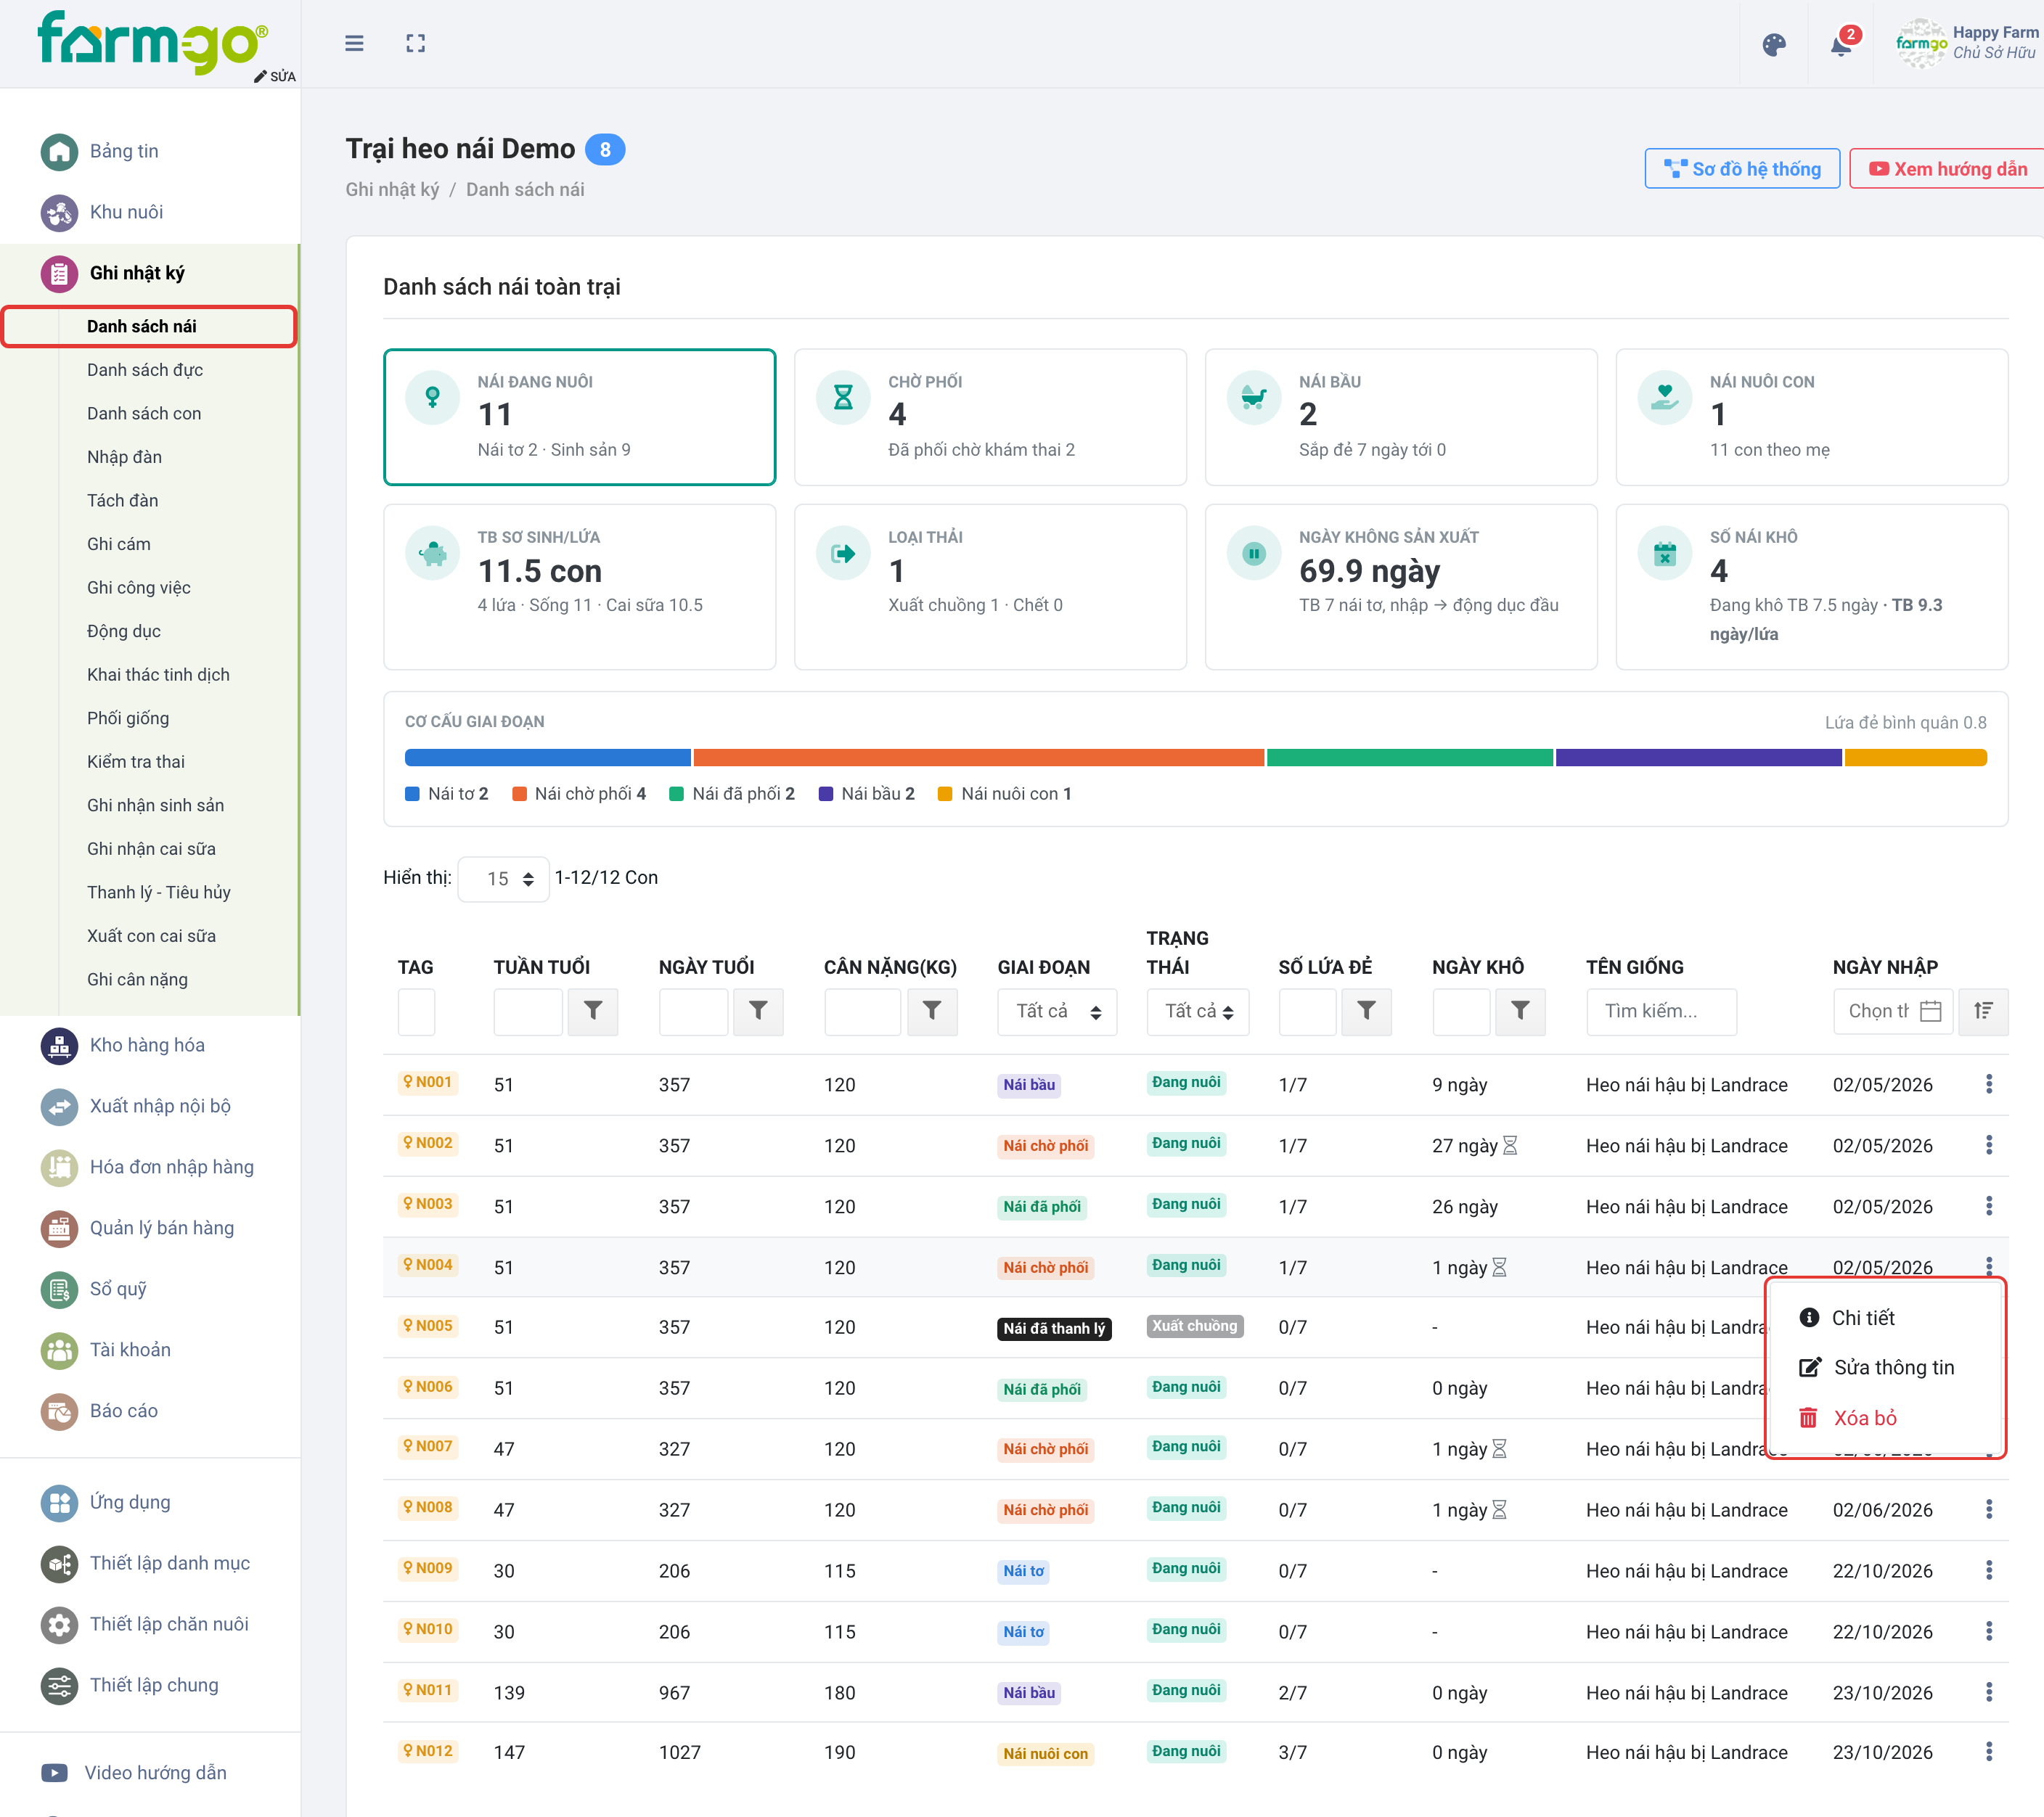The image size is (2044, 1817).
Task: Click the TAG filter input box
Action: [x=416, y=1012]
